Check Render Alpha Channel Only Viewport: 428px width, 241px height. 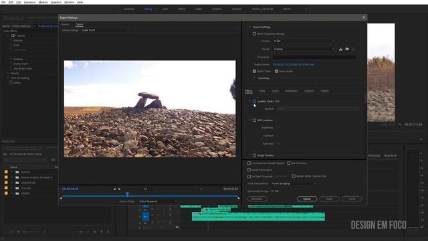pyautogui.click(x=294, y=176)
